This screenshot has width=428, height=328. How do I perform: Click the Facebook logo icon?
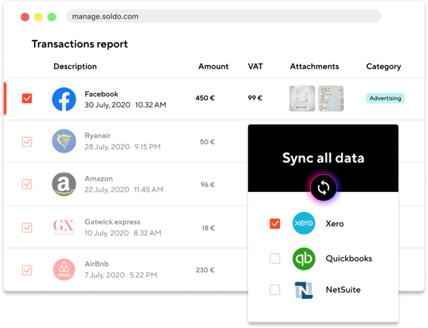point(64,98)
